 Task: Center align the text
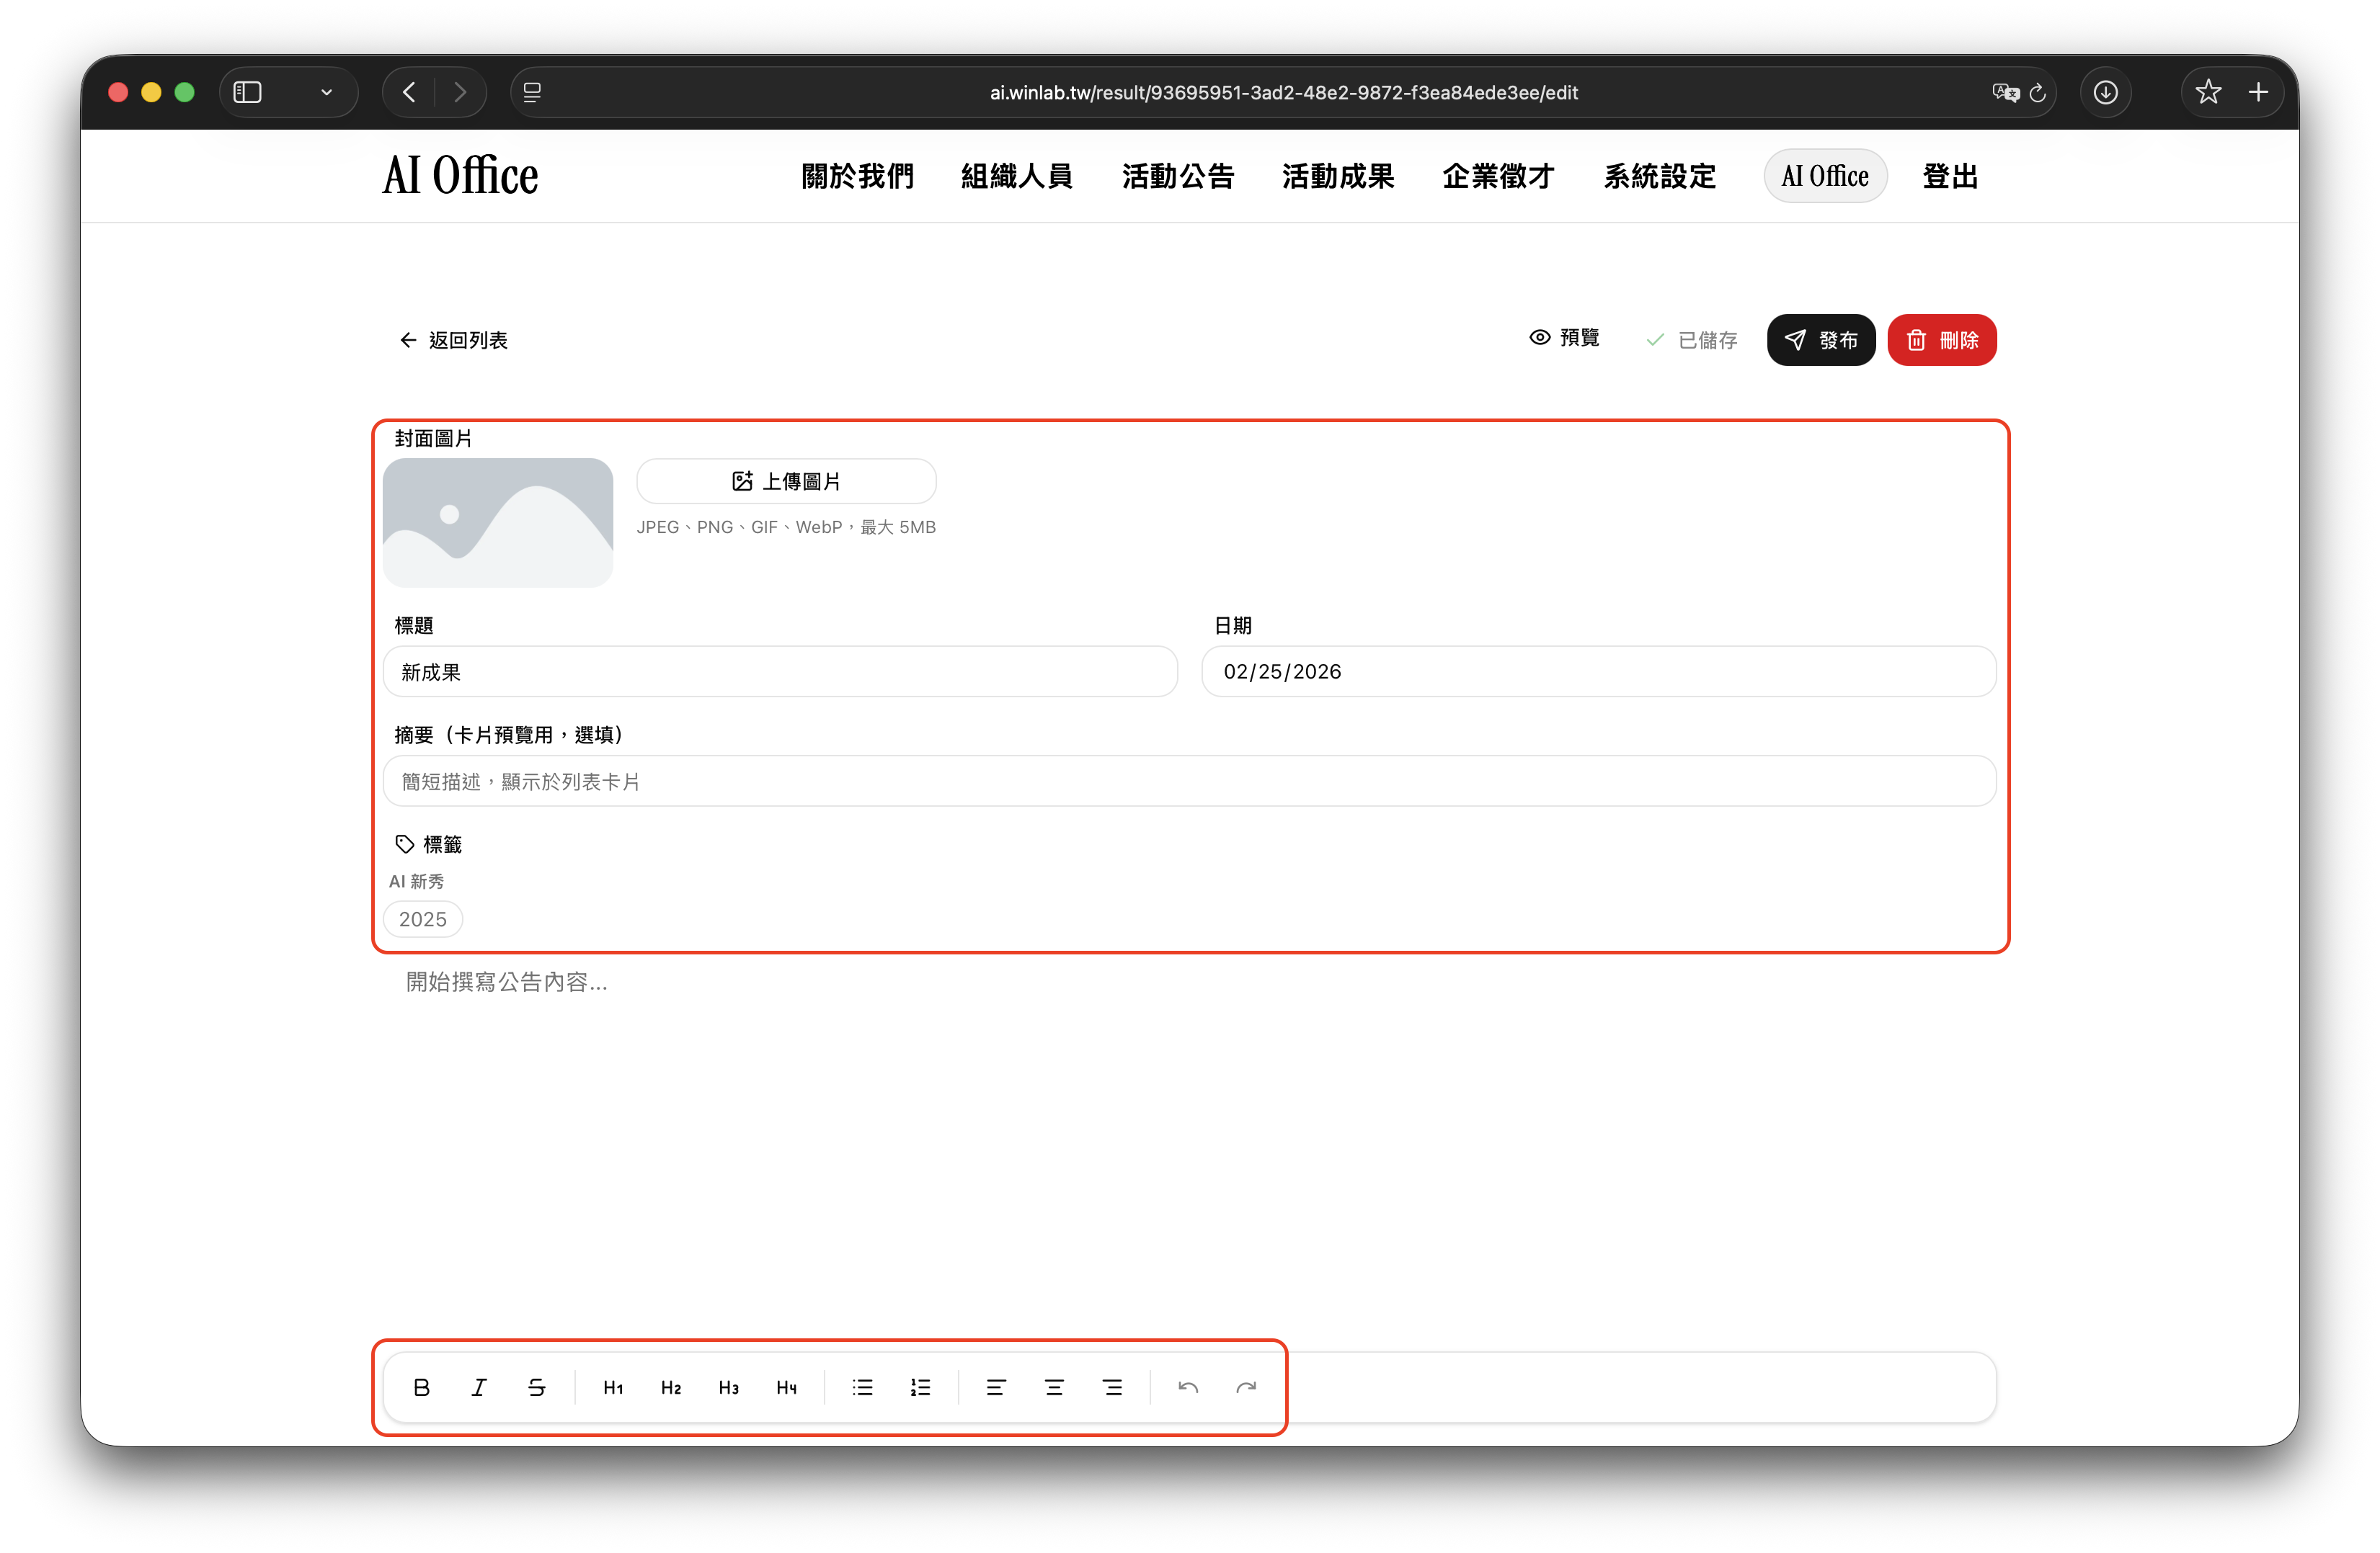[x=1054, y=1387]
